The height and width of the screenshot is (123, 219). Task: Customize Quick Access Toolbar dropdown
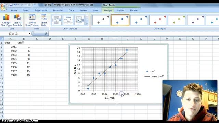tap(35, 5)
